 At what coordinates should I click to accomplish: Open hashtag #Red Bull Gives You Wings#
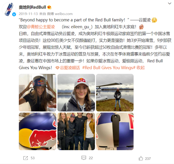[109, 68]
